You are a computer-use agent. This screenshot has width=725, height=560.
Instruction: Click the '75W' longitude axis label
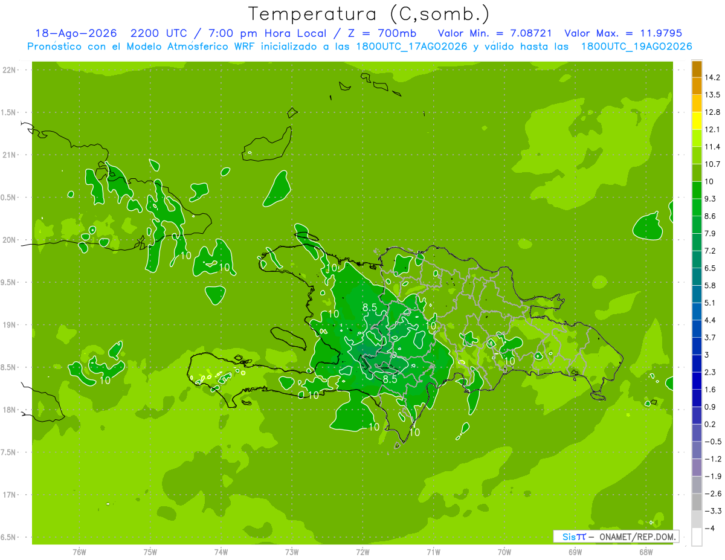click(x=150, y=552)
